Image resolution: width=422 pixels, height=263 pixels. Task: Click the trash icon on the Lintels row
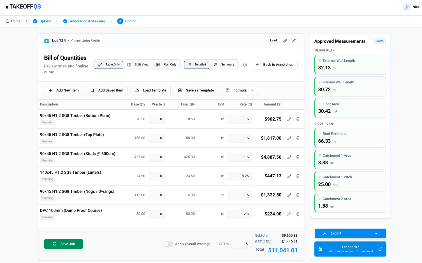point(298,176)
